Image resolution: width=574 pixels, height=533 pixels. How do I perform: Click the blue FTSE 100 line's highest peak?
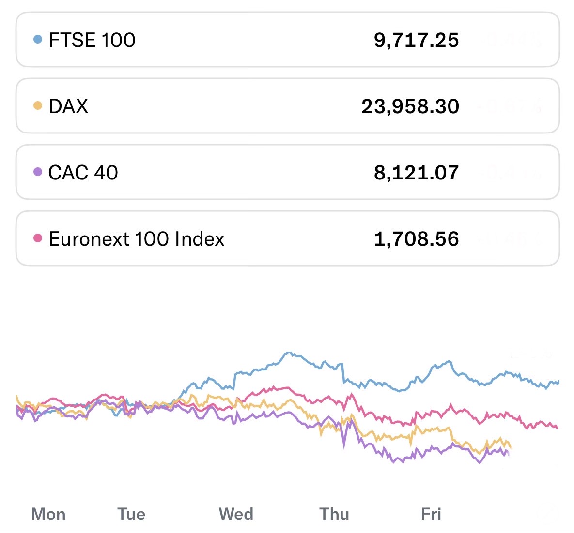click(x=289, y=353)
